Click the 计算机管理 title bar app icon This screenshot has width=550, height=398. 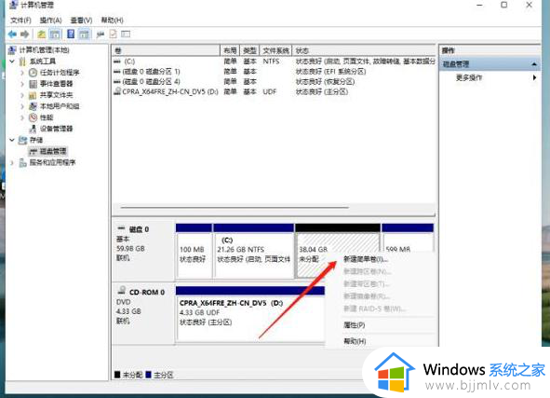[14, 5]
